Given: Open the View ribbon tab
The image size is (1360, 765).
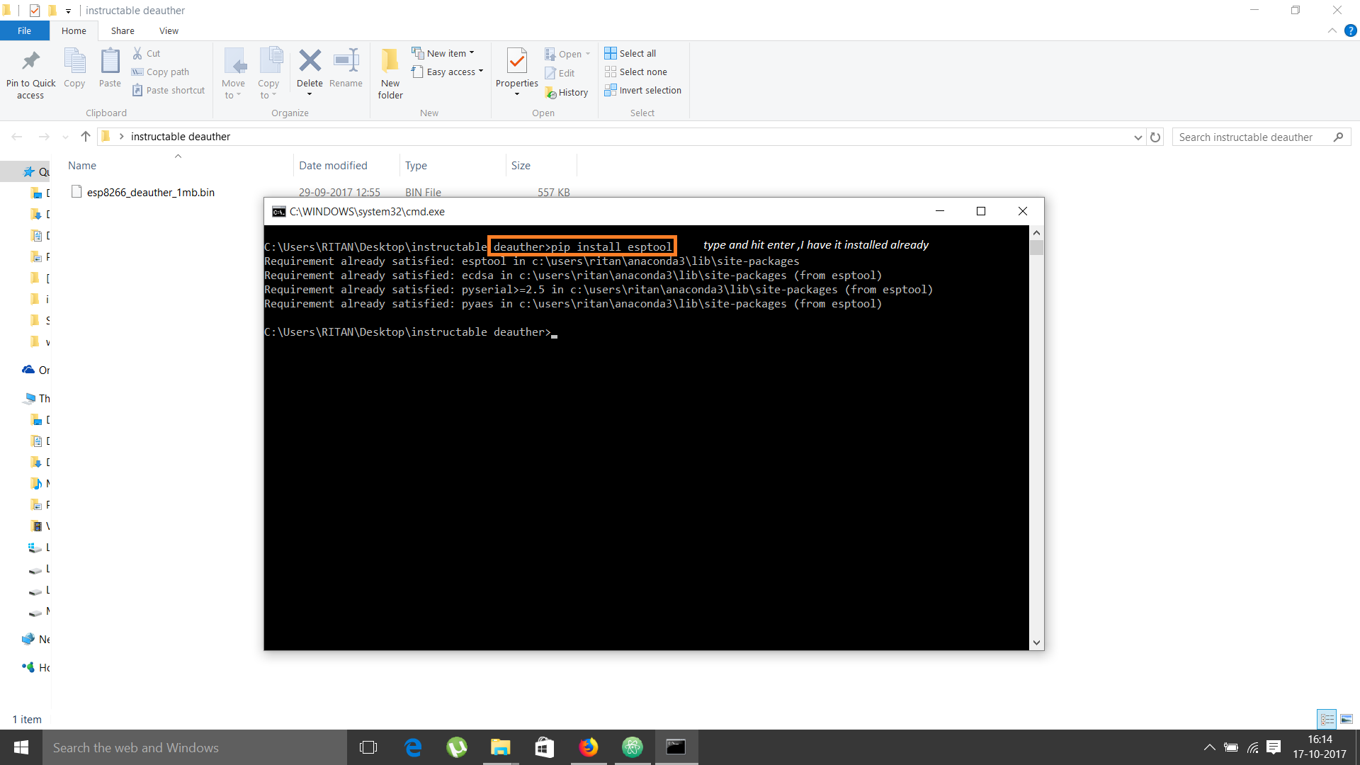Looking at the screenshot, I should click(x=169, y=30).
